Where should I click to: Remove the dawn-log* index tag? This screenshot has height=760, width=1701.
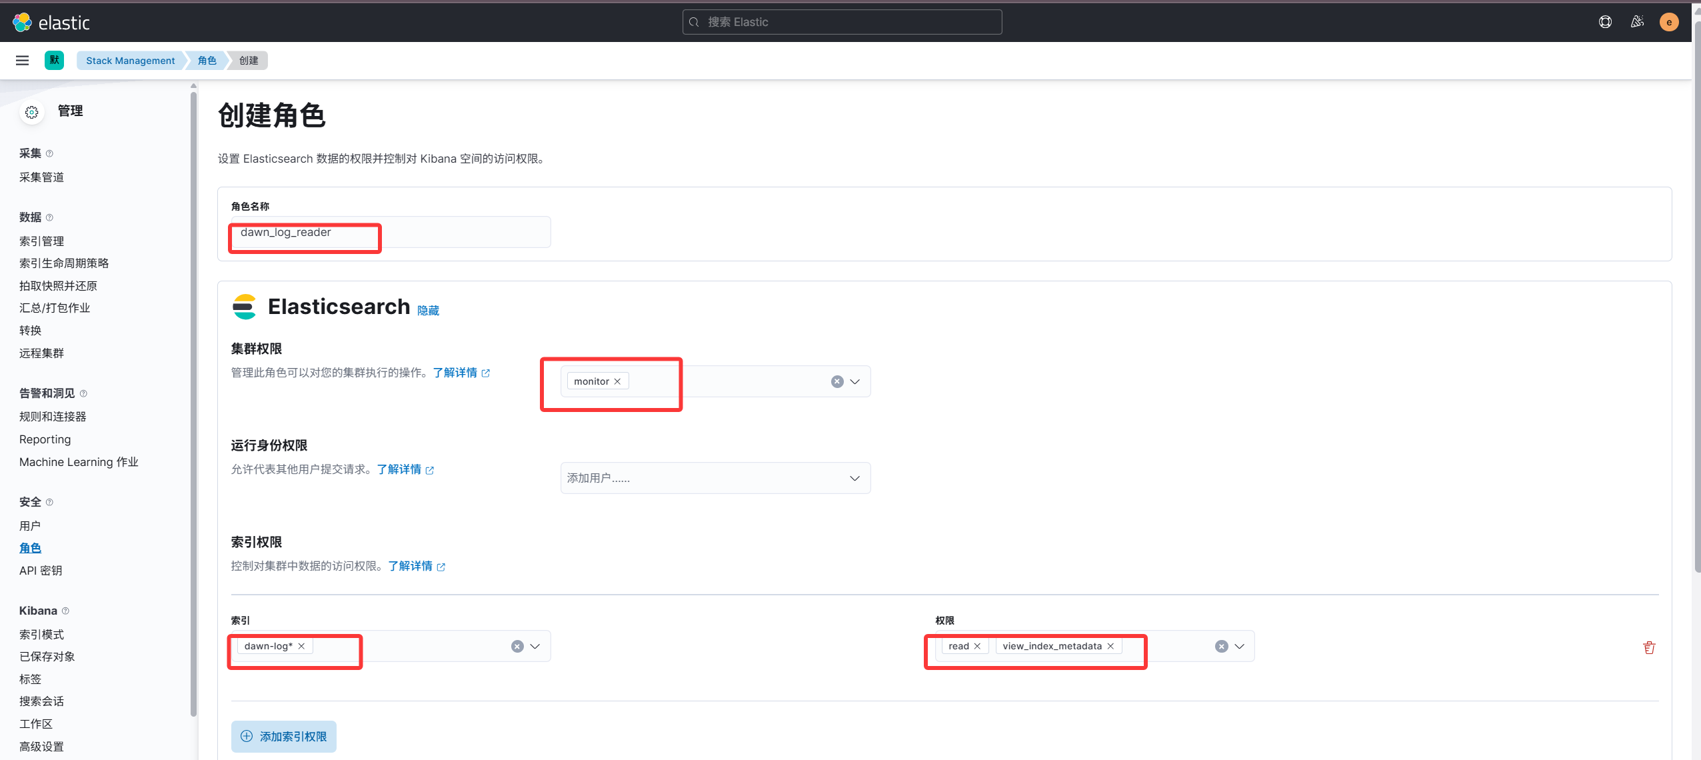tap(301, 646)
